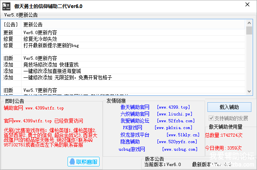
Task: Select the 无限签到，免费开背包格子 row
Action: coord(123,77)
